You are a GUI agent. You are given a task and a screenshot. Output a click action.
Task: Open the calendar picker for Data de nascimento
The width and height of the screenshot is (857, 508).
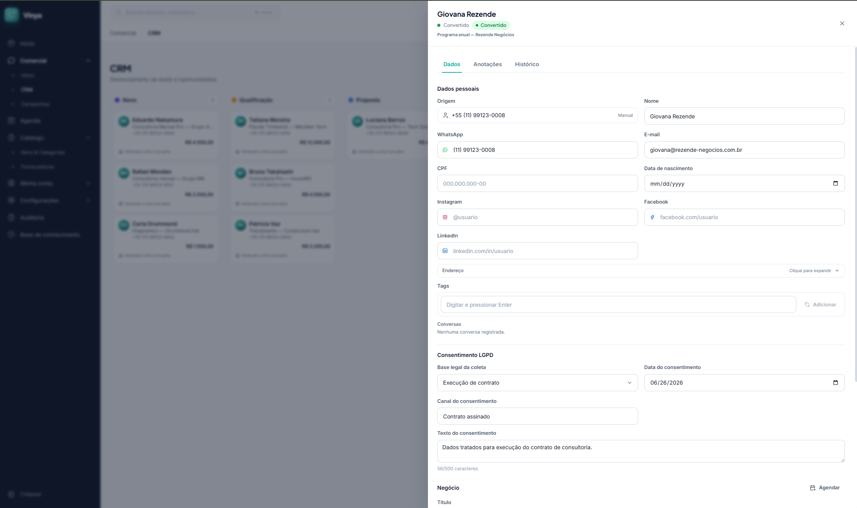(x=835, y=183)
